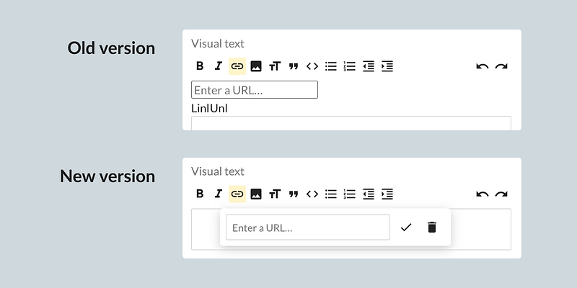
Task: Toggle italic in the old version toolbar
Action: point(218,66)
